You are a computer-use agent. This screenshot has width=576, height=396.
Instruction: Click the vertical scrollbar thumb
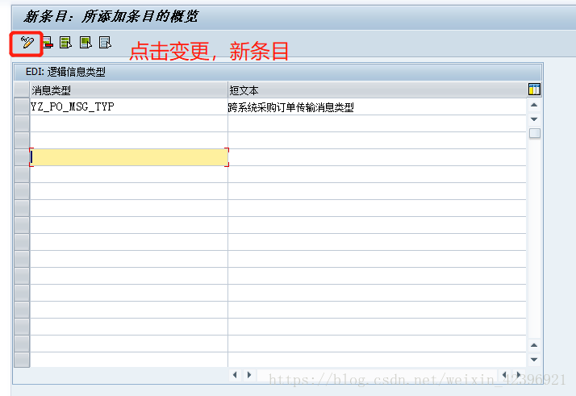tap(535, 133)
